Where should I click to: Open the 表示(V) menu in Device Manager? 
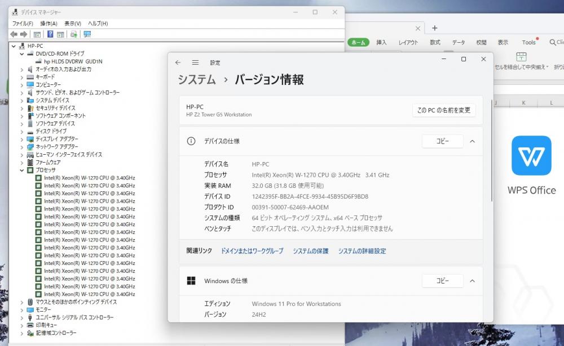[73, 23]
